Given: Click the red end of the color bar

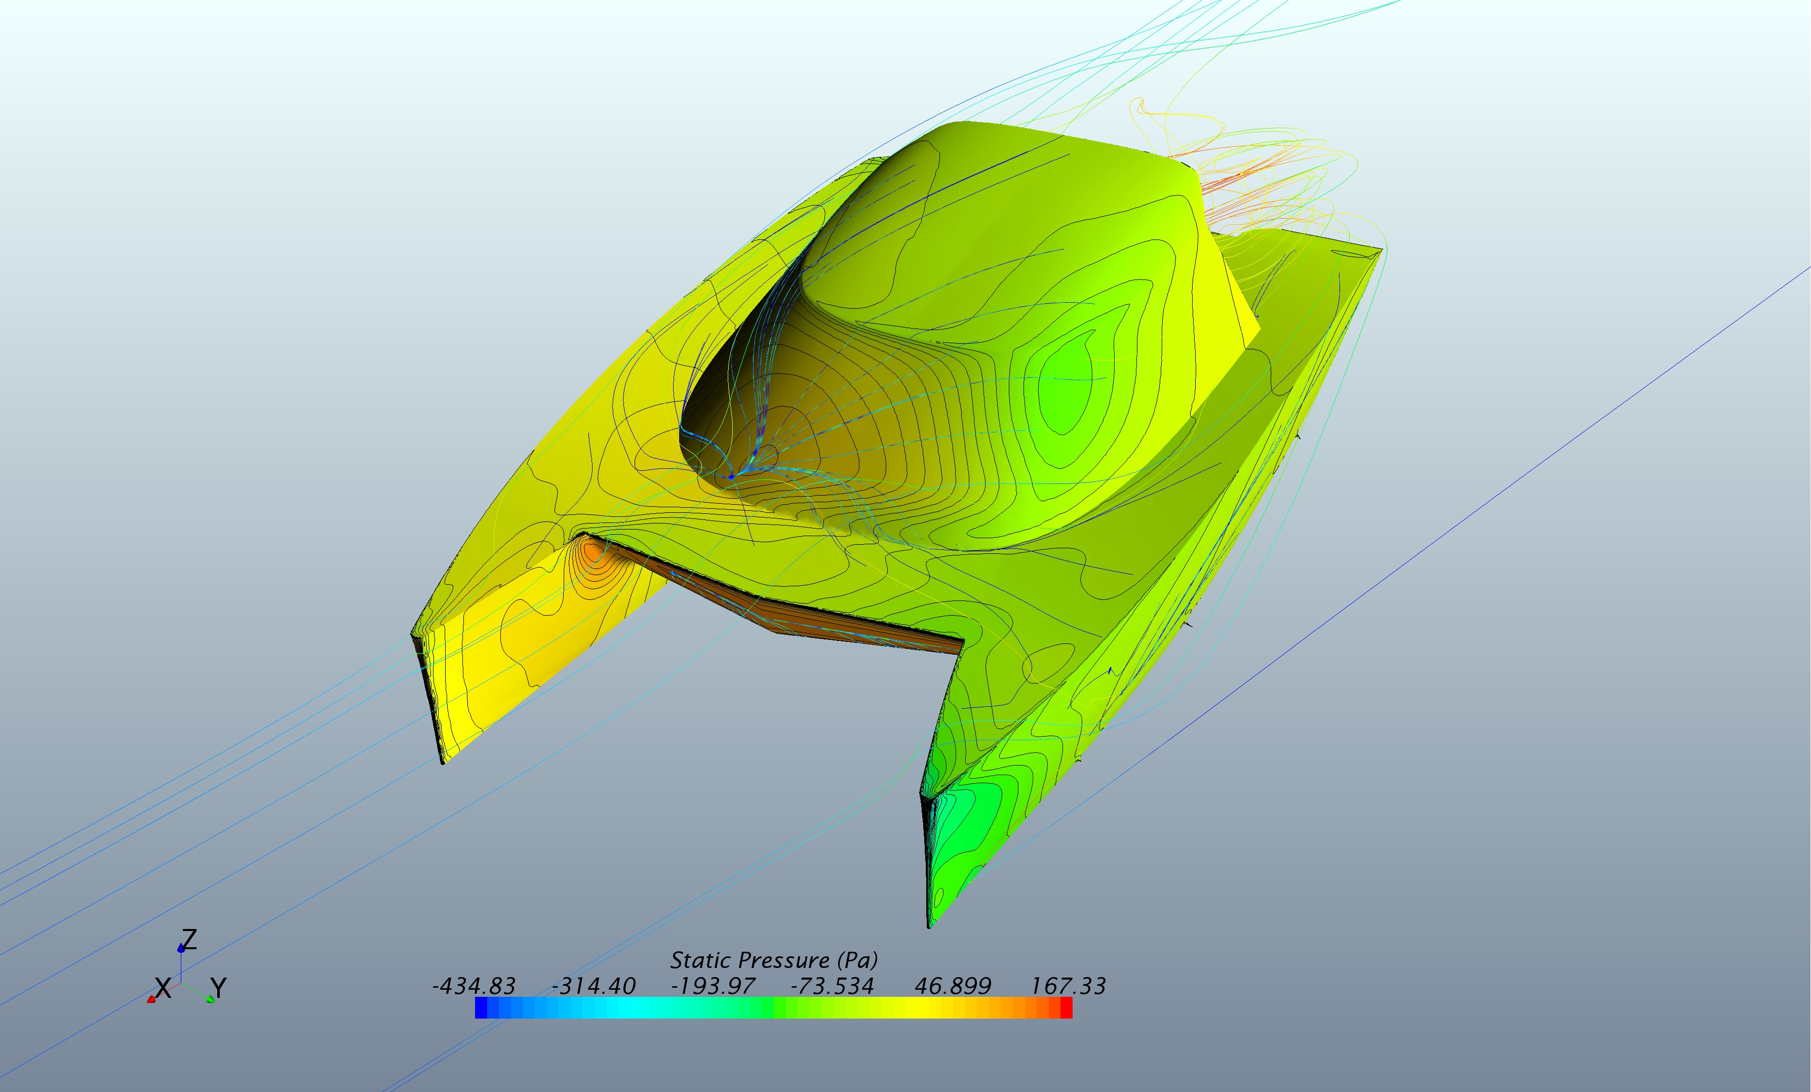Looking at the screenshot, I should pyautogui.click(x=1067, y=1007).
